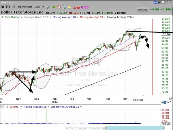Click the gray T link icon

coord(159,2)
